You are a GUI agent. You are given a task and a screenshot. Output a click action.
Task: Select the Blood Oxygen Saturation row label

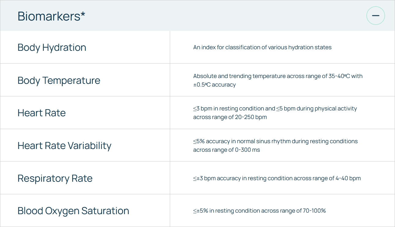pos(73,211)
